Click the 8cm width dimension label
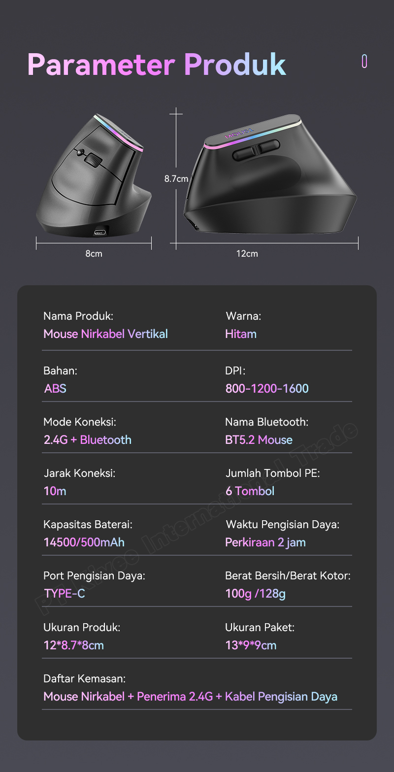Image resolution: width=394 pixels, height=772 pixels. tap(94, 254)
